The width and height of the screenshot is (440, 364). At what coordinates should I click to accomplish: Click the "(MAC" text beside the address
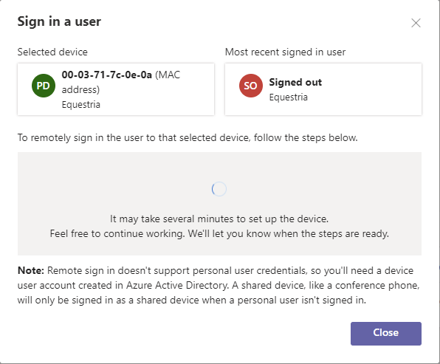click(168, 75)
